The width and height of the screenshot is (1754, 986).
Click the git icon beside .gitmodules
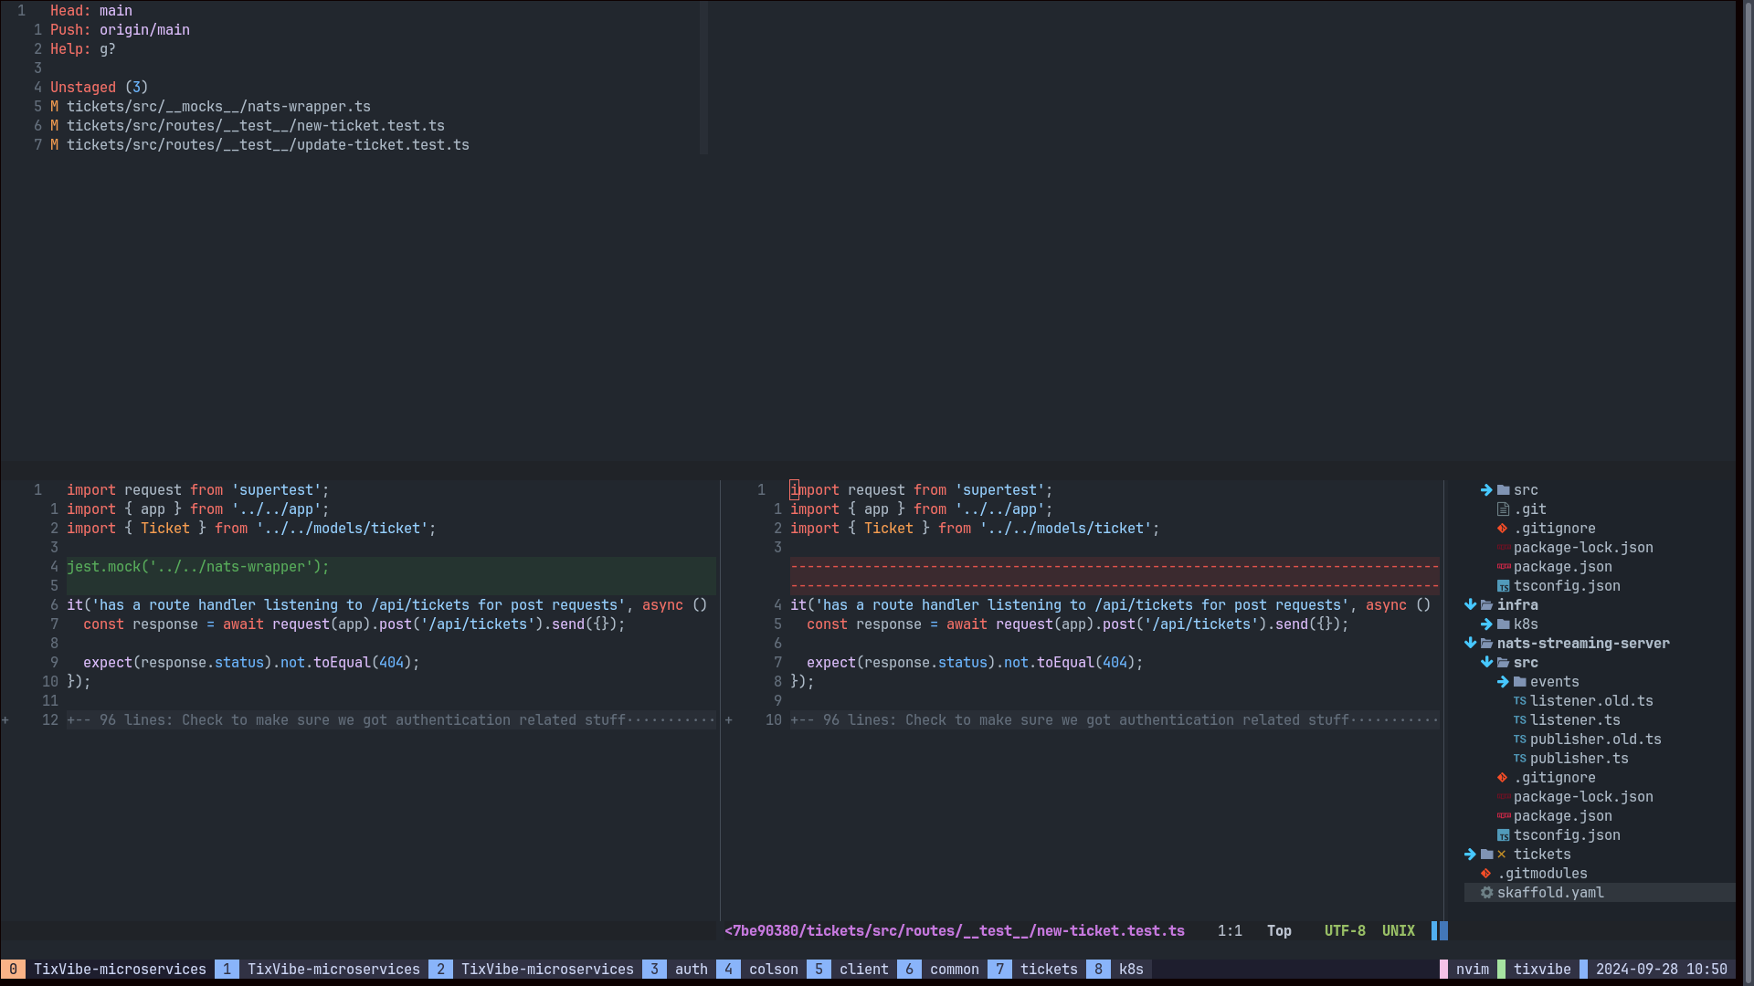coord(1486,874)
